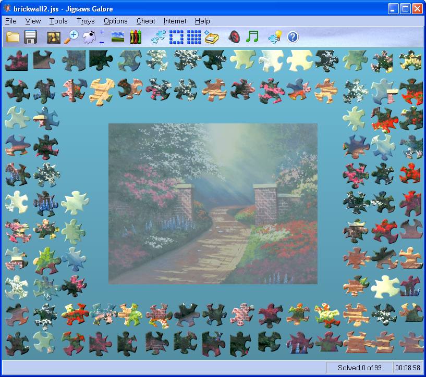Viewport: 426px width, 377px height.
Task: Click the 'Solved 0 of 99' status text
Action: click(359, 368)
